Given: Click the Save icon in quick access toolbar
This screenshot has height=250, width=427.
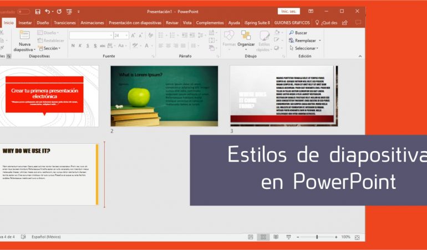Looking at the screenshot, I should click(38, 12).
